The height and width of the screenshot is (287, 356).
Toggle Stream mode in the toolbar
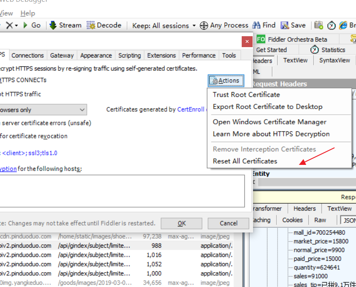(65, 25)
